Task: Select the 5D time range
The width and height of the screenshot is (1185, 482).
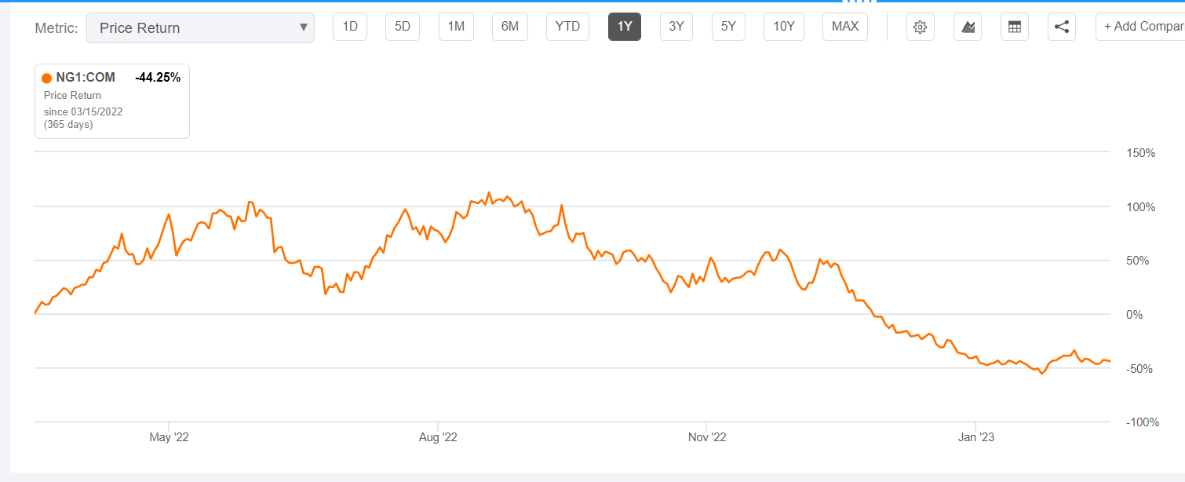Action: tap(403, 27)
